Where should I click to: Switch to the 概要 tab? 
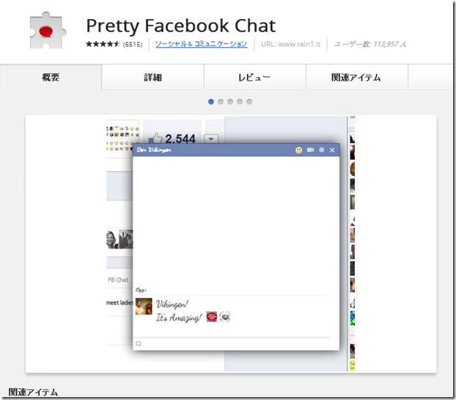coord(51,77)
